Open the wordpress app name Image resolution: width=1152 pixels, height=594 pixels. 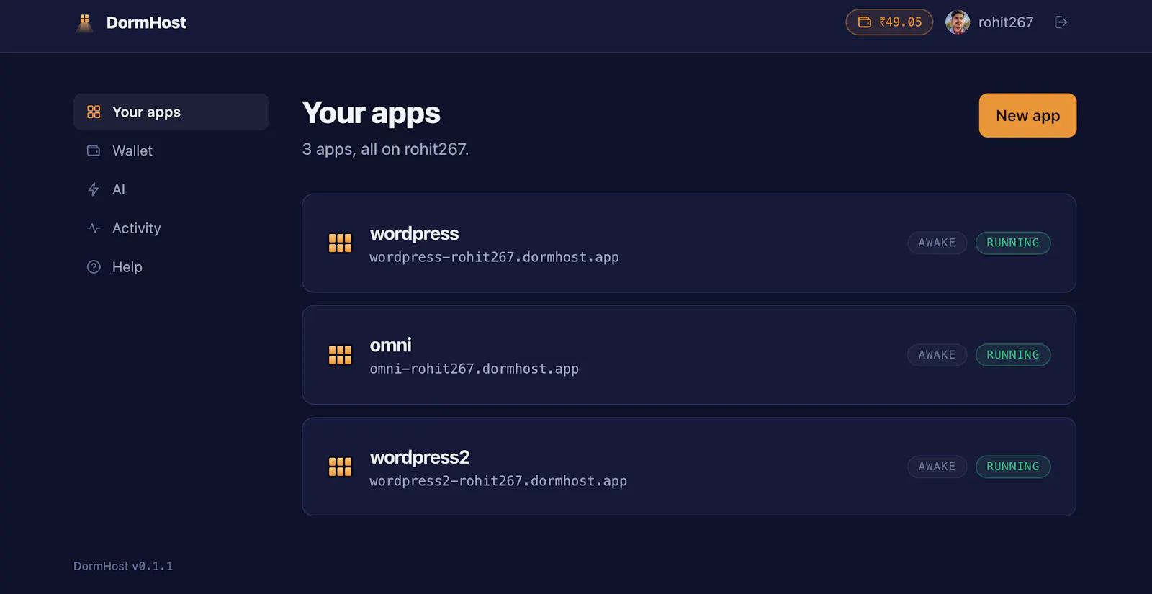[x=414, y=233]
